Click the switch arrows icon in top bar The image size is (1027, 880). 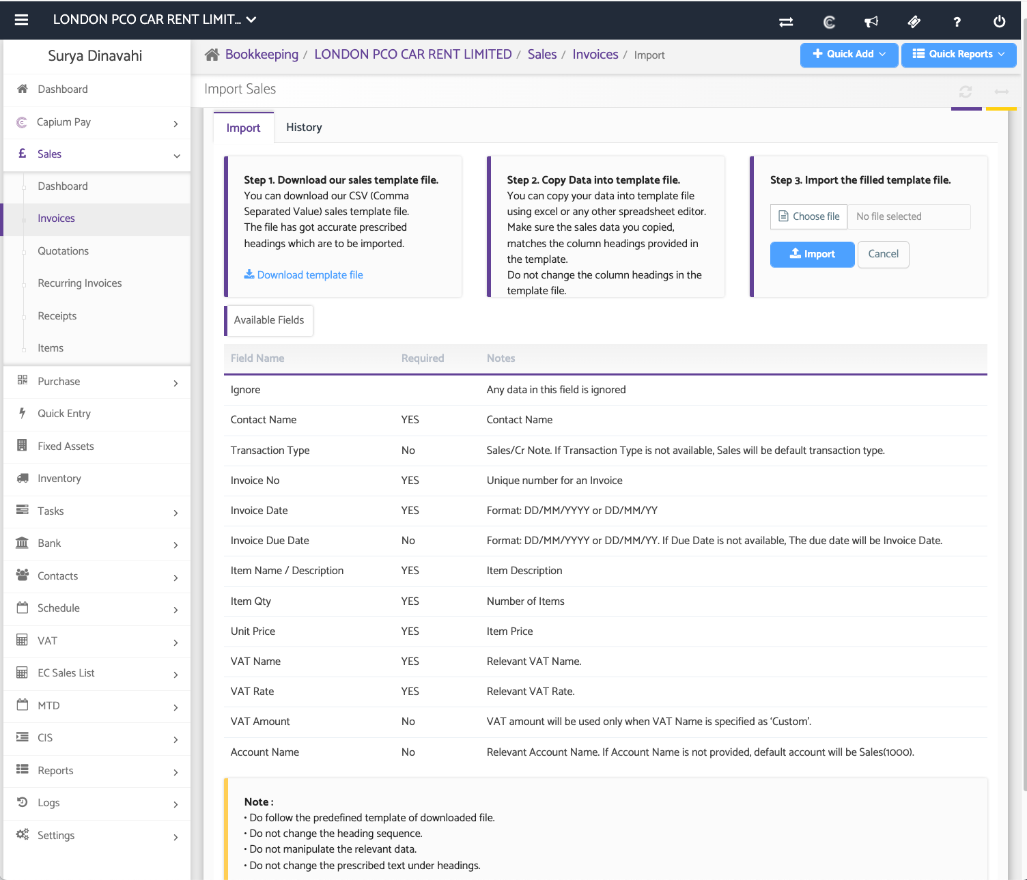(x=786, y=22)
